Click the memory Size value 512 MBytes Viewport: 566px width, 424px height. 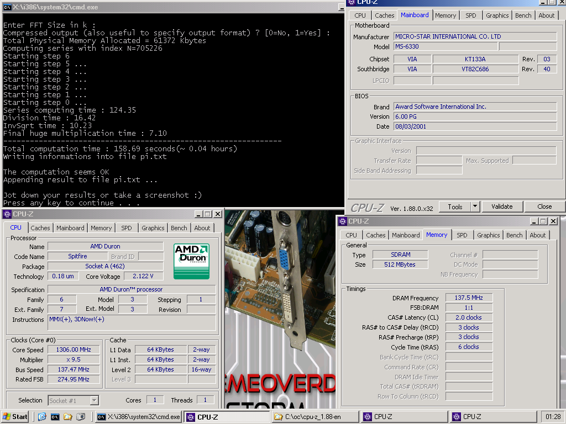pyautogui.click(x=400, y=264)
